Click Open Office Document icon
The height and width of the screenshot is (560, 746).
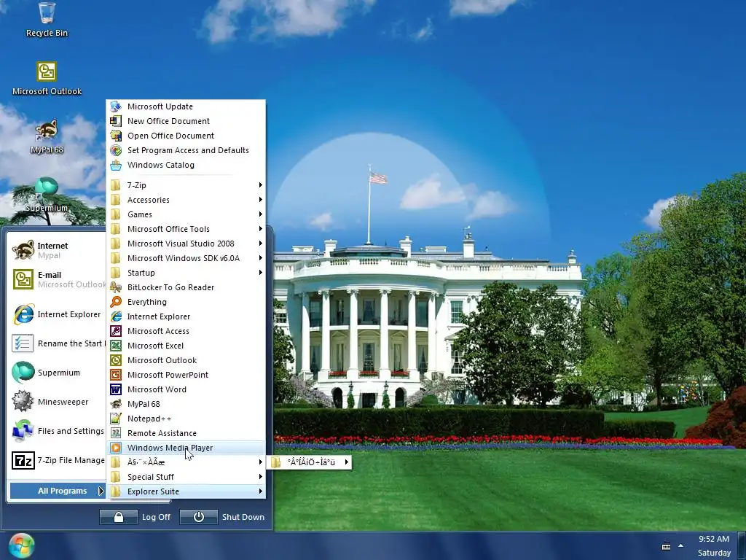point(116,136)
